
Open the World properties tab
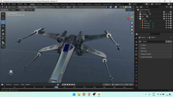pos(136,54)
